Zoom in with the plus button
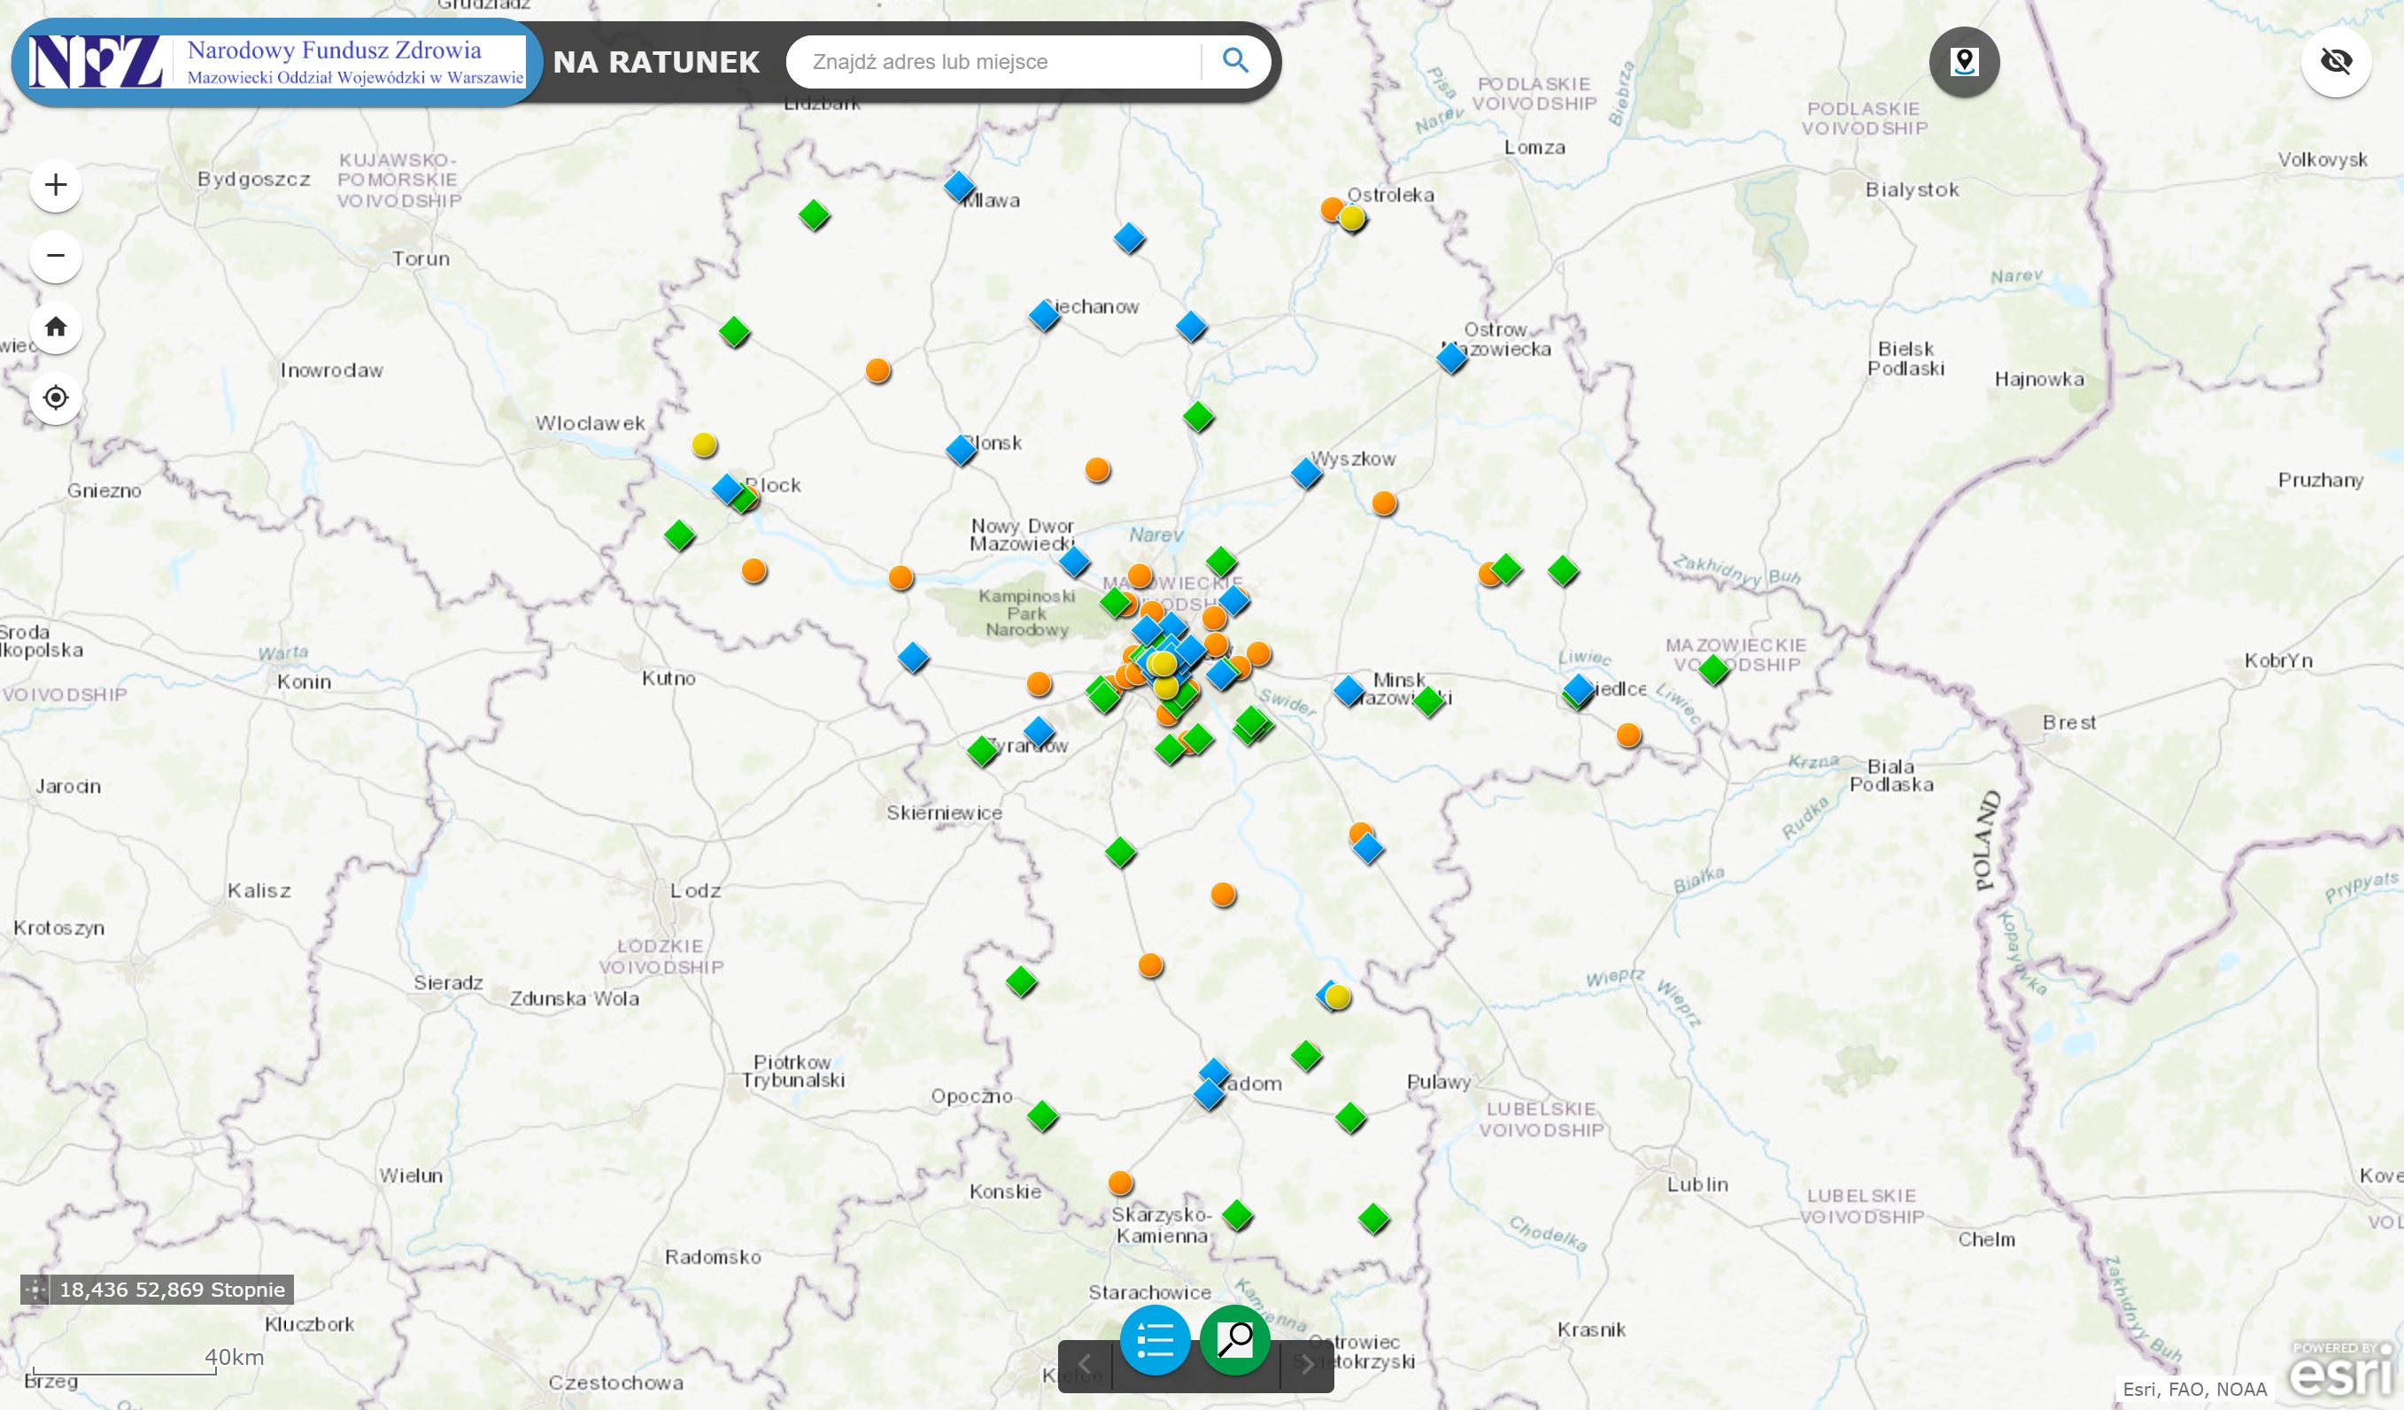 click(55, 185)
